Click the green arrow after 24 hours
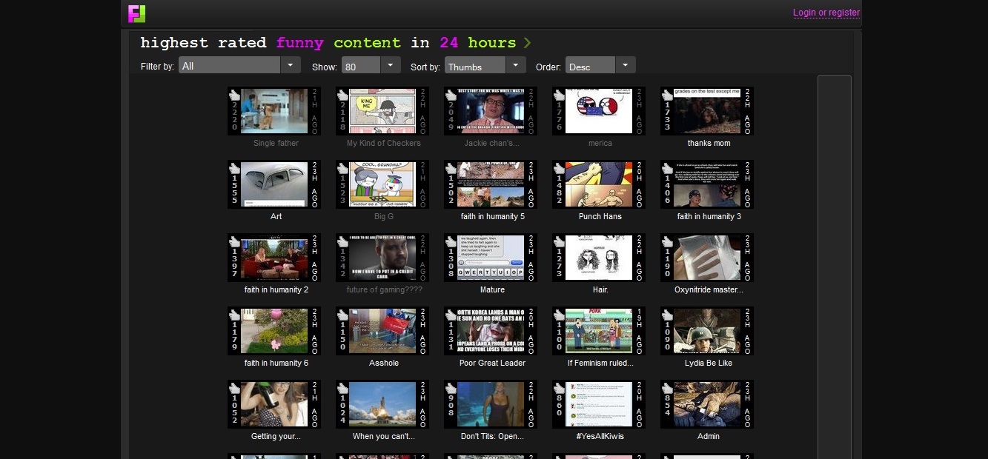Viewport: 988px width, 459px height. coord(528,43)
